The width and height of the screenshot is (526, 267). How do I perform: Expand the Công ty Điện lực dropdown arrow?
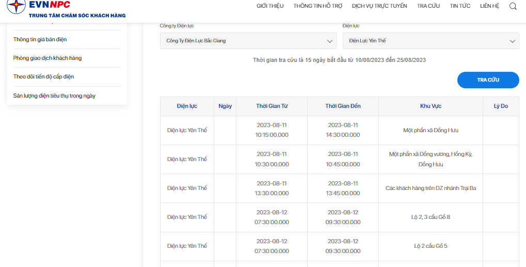[x=330, y=41]
